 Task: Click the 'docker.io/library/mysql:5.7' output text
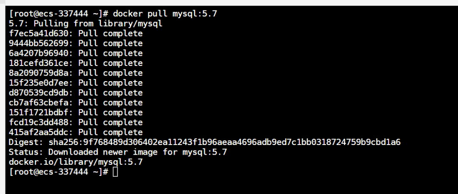click(x=75, y=162)
